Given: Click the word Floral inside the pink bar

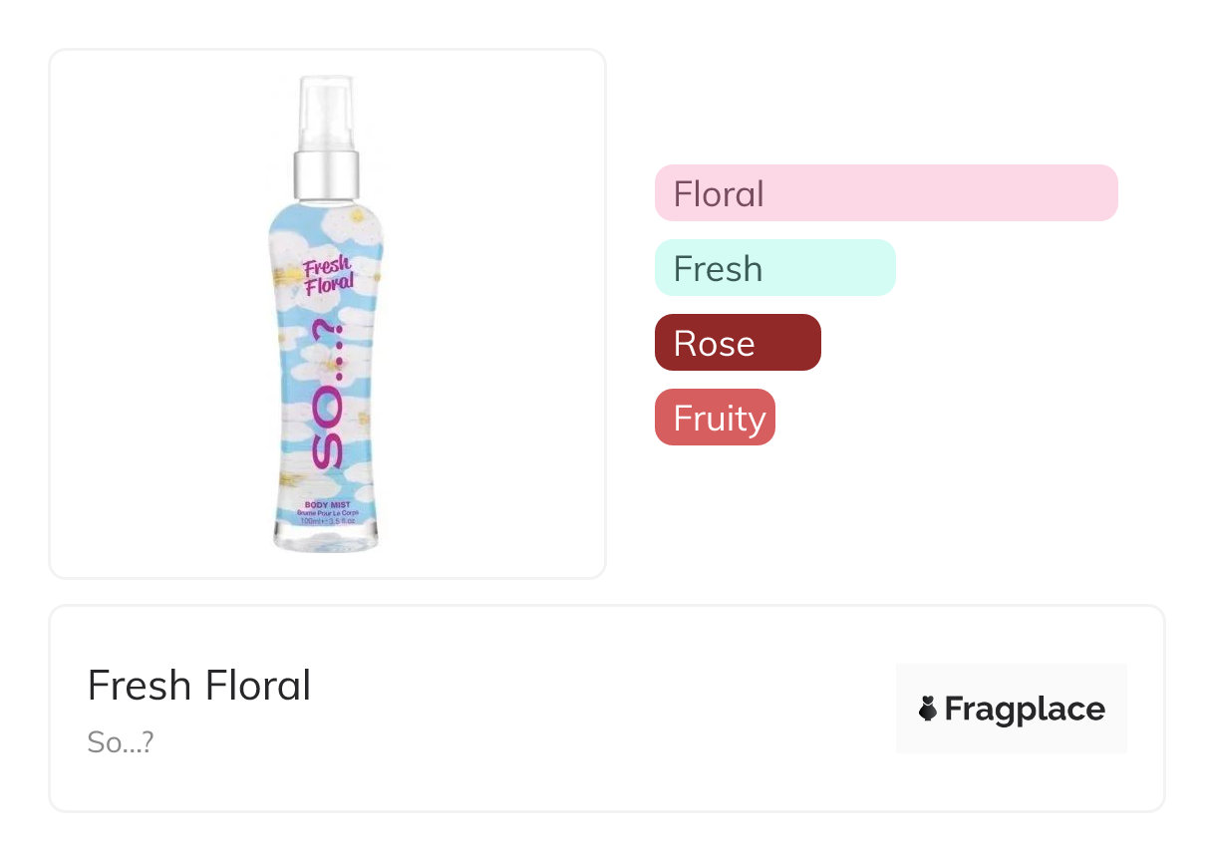Looking at the screenshot, I should pos(719,193).
